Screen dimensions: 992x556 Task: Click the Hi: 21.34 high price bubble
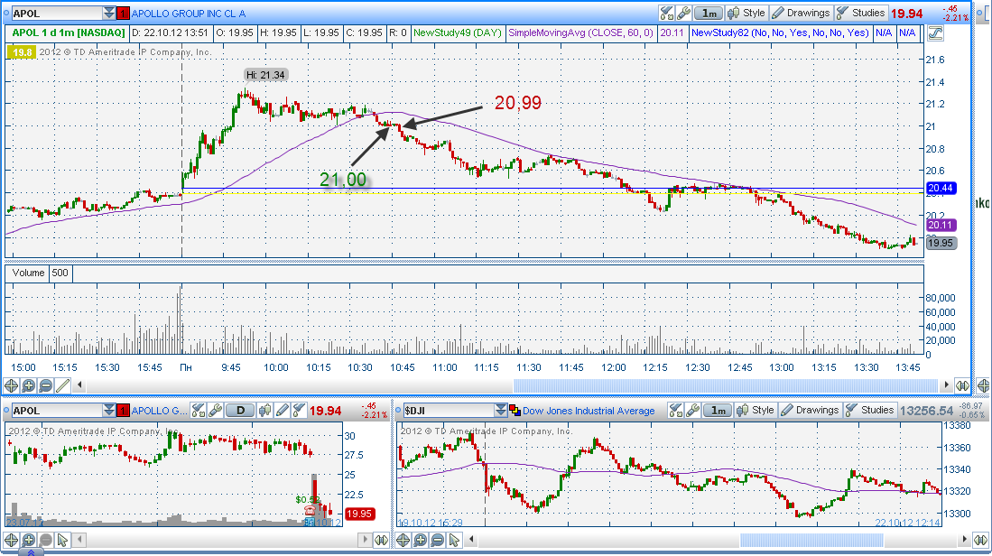tap(265, 75)
